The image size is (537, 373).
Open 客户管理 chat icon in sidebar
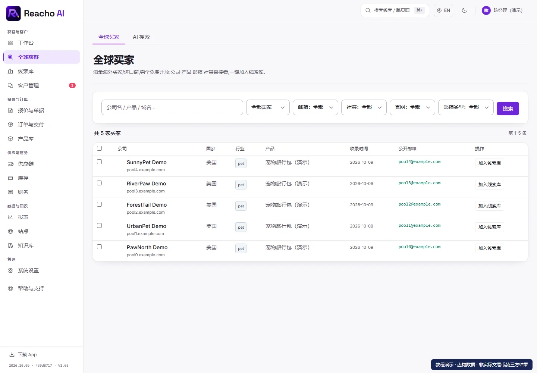pos(10,85)
